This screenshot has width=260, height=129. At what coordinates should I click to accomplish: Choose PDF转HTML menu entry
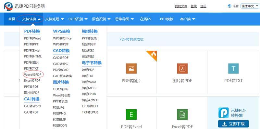pyautogui.click(x=33, y=56)
